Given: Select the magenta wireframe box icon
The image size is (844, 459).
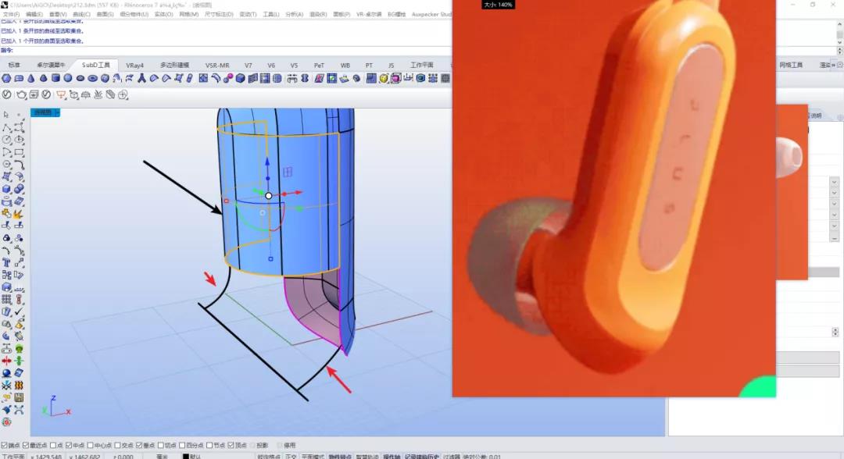Looking at the screenshot, I should tap(396, 79).
